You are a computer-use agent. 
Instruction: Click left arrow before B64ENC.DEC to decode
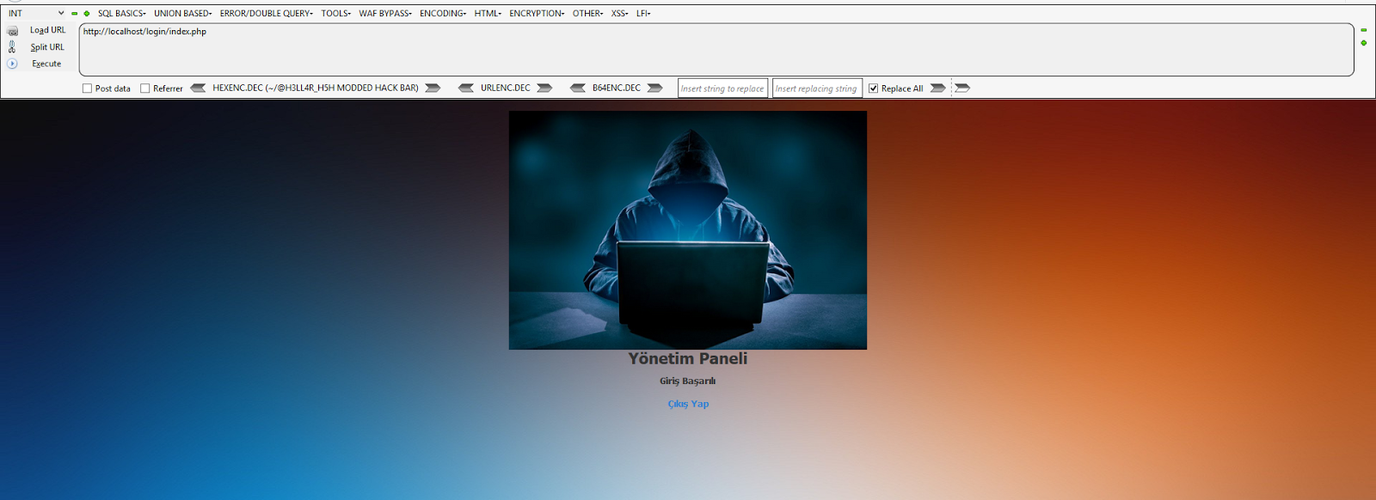coord(578,88)
